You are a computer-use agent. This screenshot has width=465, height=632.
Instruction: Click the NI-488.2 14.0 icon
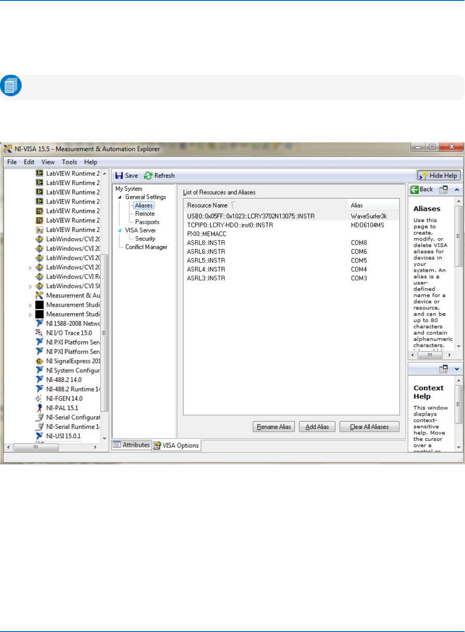coord(40,380)
